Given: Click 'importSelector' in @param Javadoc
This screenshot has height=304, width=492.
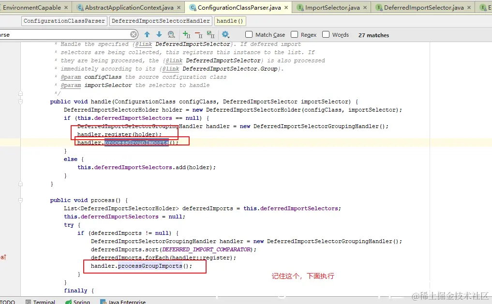Looking at the screenshot, I should click(x=108, y=85).
